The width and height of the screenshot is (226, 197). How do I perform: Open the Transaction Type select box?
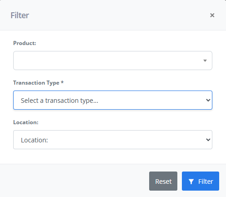pyautogui.click(x=113, y=100)
